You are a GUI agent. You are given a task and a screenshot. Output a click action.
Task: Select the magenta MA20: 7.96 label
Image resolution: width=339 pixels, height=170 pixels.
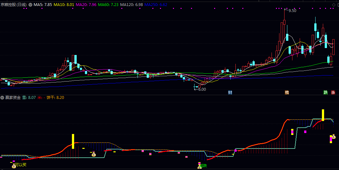86,5
